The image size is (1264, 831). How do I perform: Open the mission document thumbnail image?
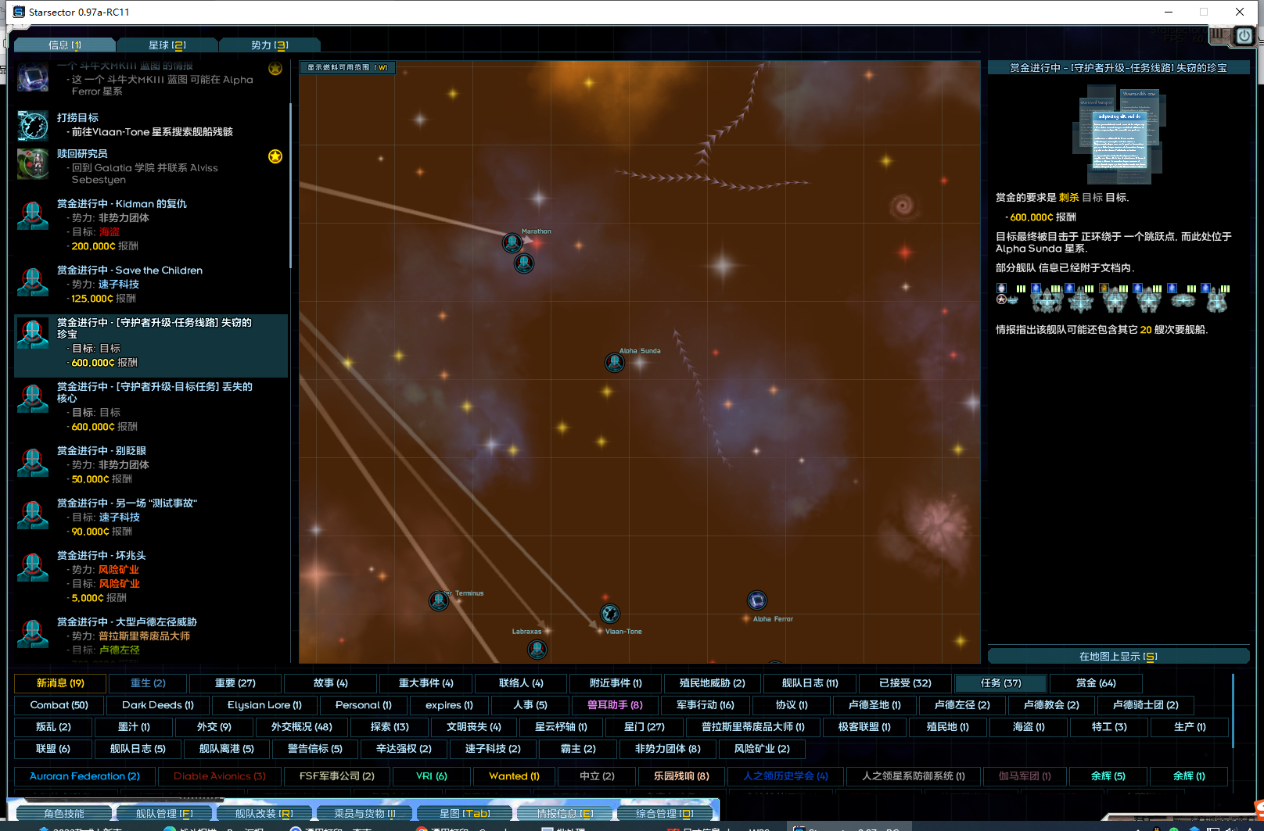coord(1119,136)
